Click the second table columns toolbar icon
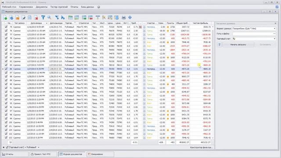This screenshot has width=281, height=158. [x=77, y=18]
